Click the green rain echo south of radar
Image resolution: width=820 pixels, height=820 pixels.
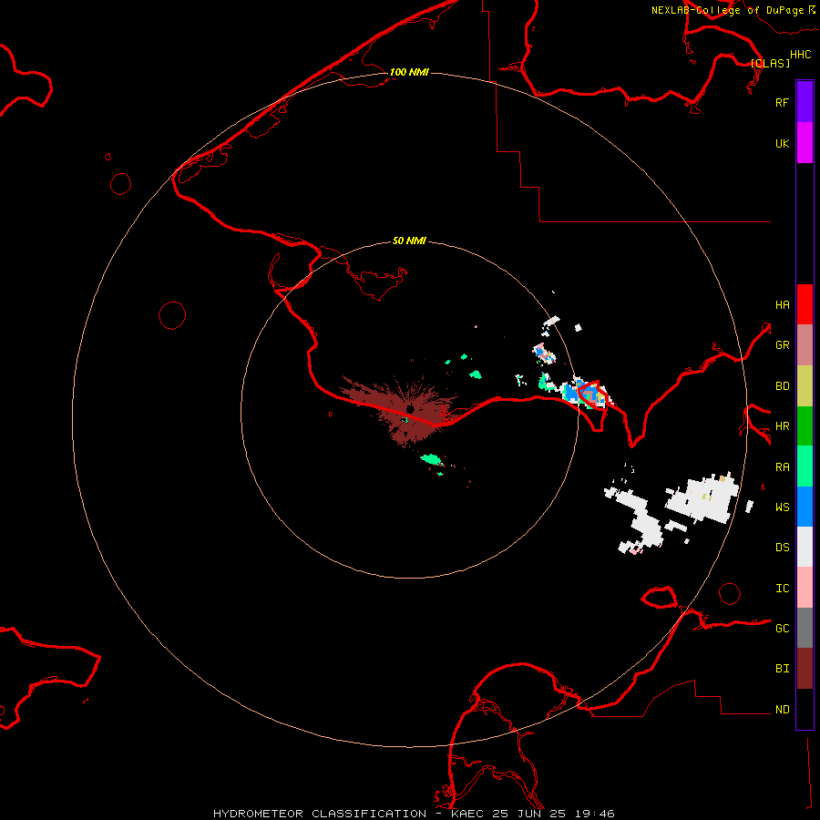(431, 459)
